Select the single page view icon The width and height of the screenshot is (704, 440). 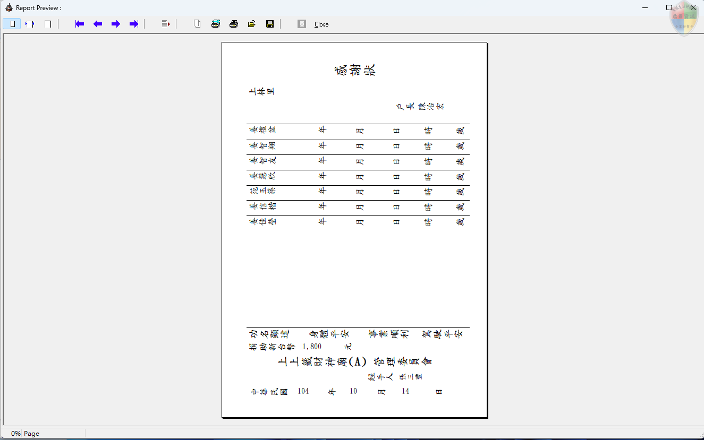coord(12,24)
